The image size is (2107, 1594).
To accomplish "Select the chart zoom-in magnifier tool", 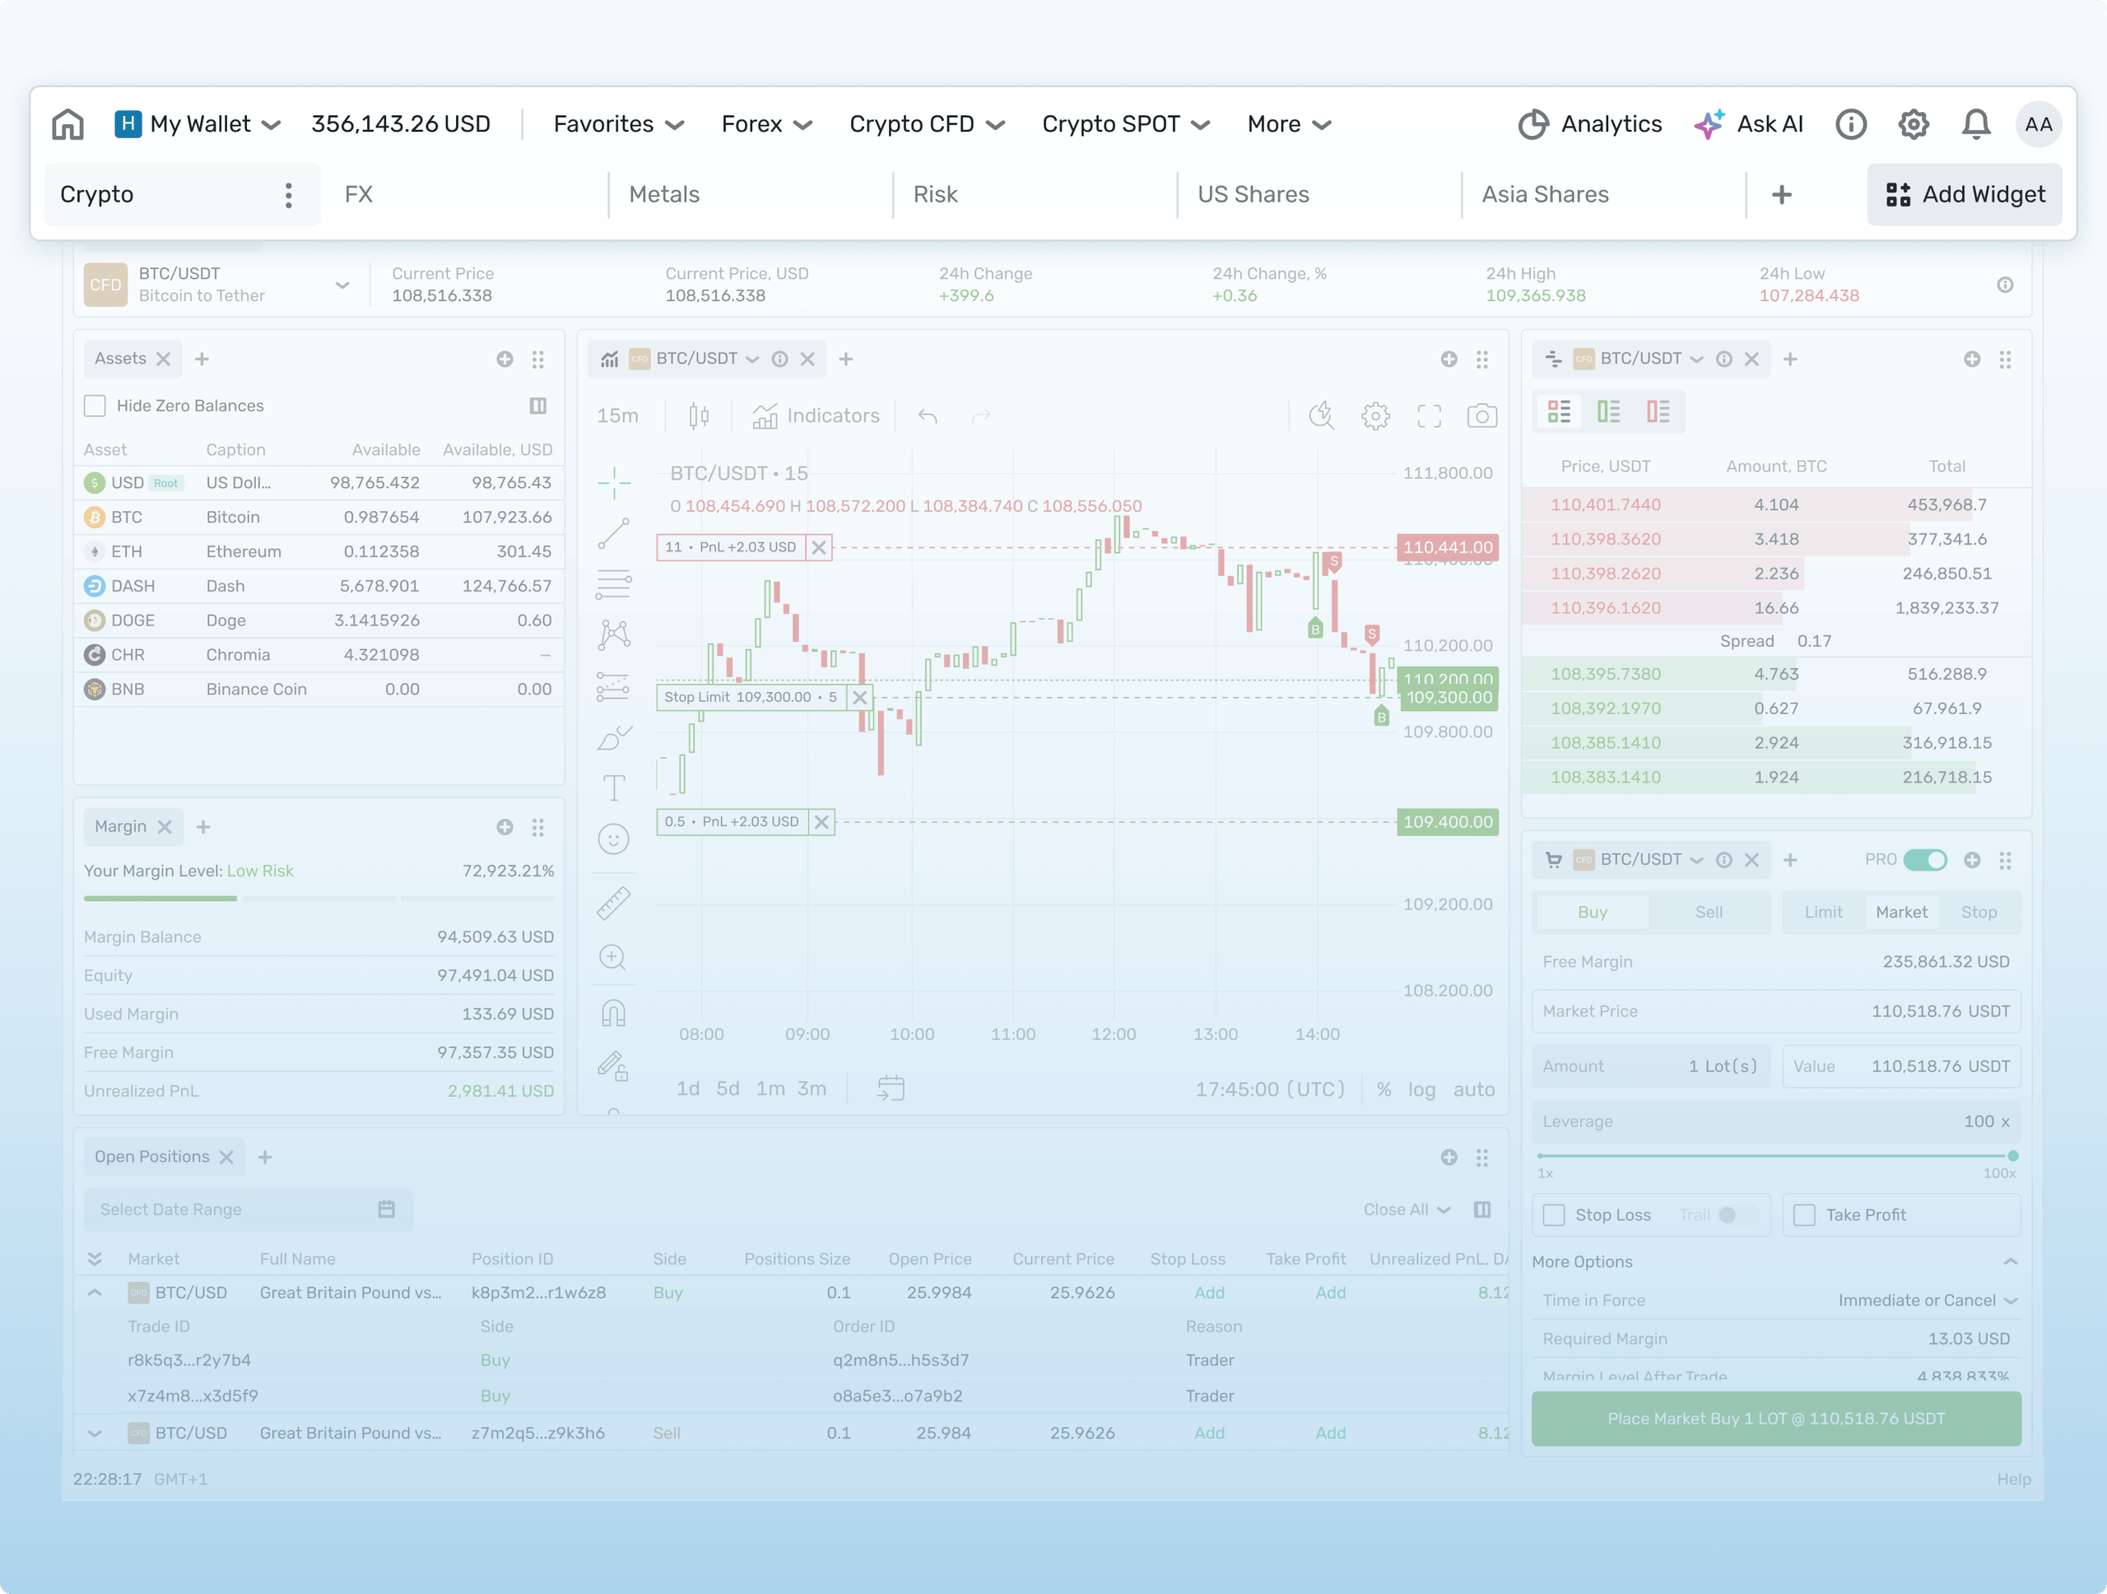I will (612, 958).
